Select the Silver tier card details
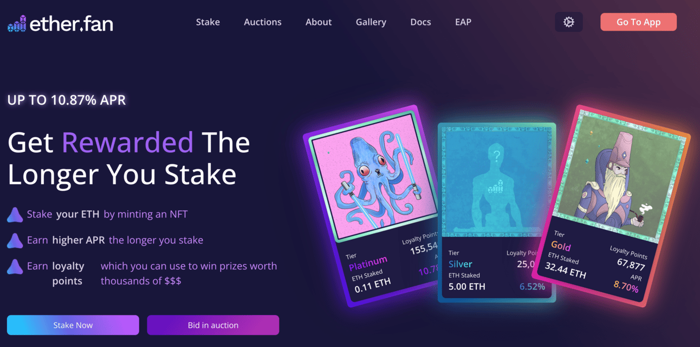Screen dimensions: 700x347 tap(497, 269)
